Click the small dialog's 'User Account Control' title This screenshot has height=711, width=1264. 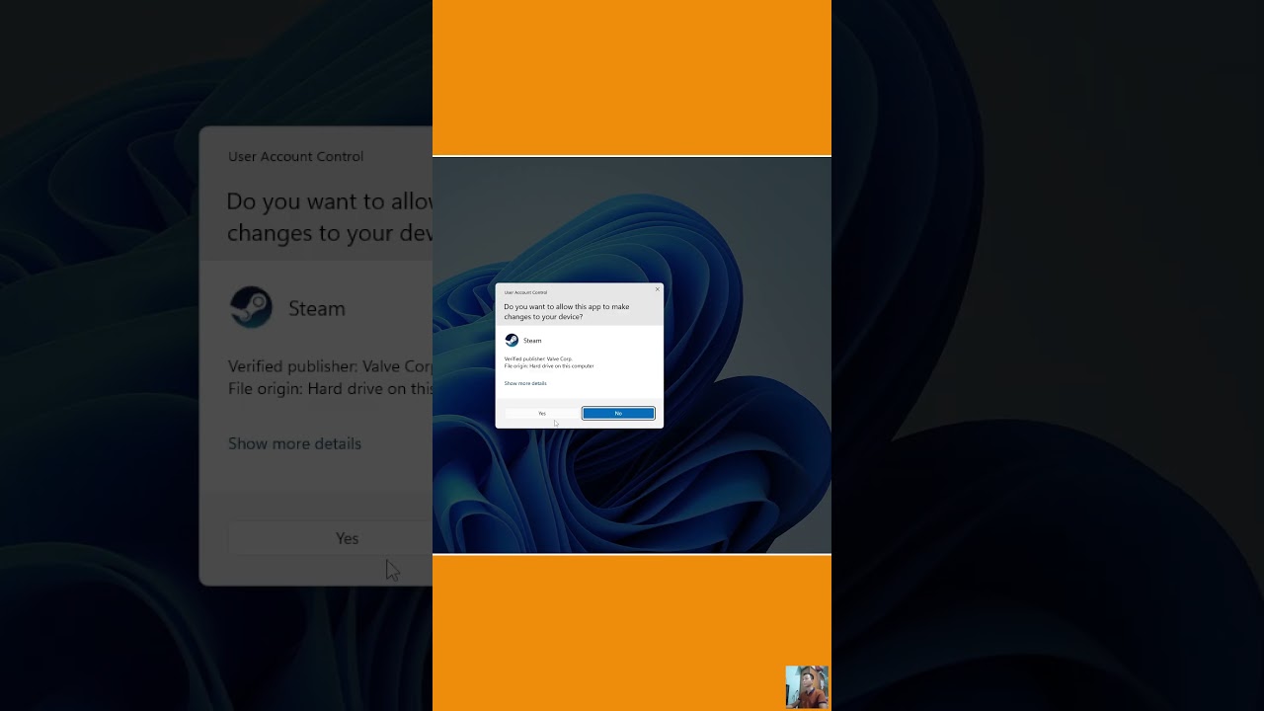click(x=525, y=292)
